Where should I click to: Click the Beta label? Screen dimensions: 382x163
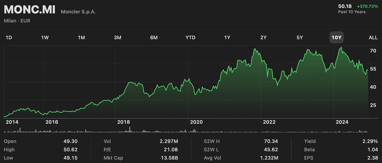pyautogui.click(x=310, y=150)
